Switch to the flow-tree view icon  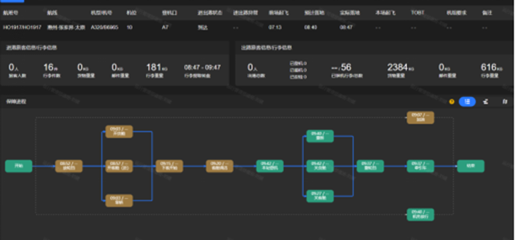[485, 102]
